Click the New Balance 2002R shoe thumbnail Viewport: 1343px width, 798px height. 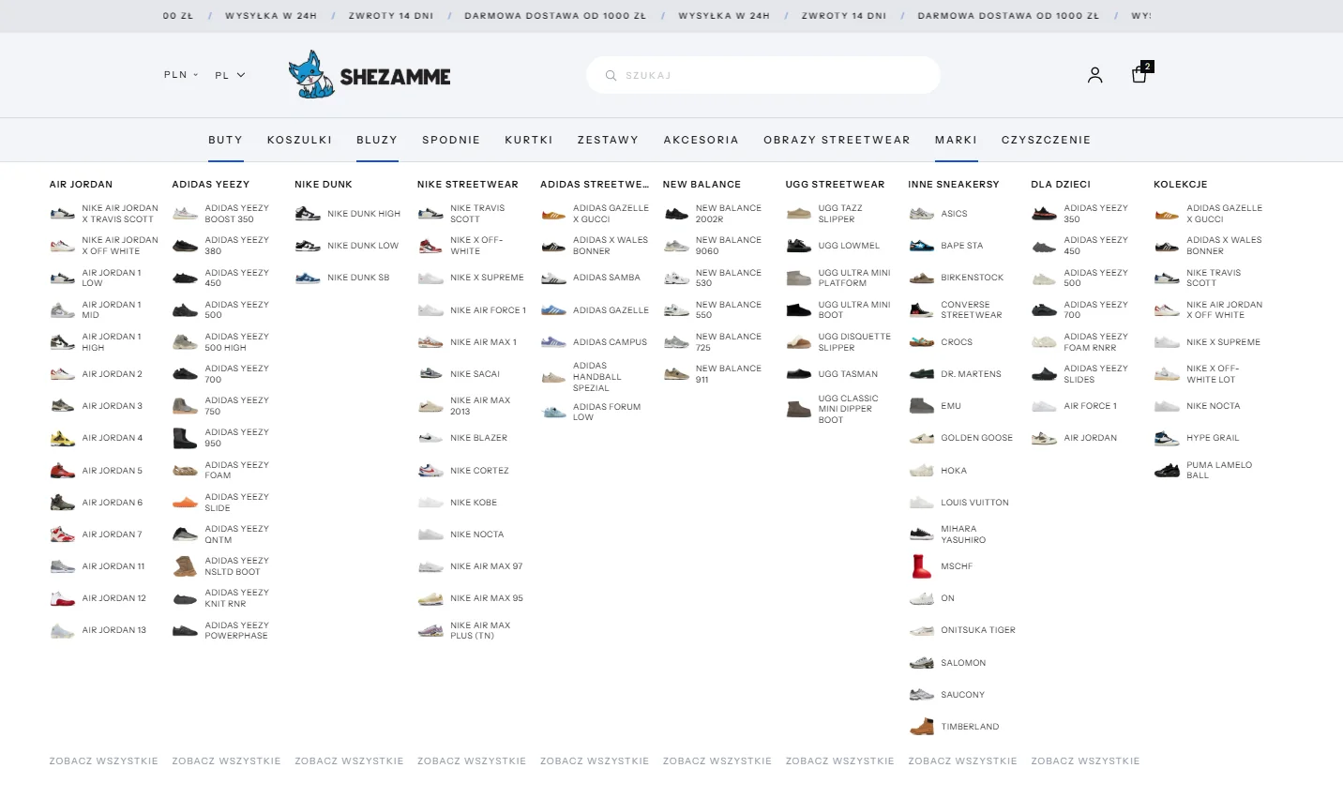676,214
